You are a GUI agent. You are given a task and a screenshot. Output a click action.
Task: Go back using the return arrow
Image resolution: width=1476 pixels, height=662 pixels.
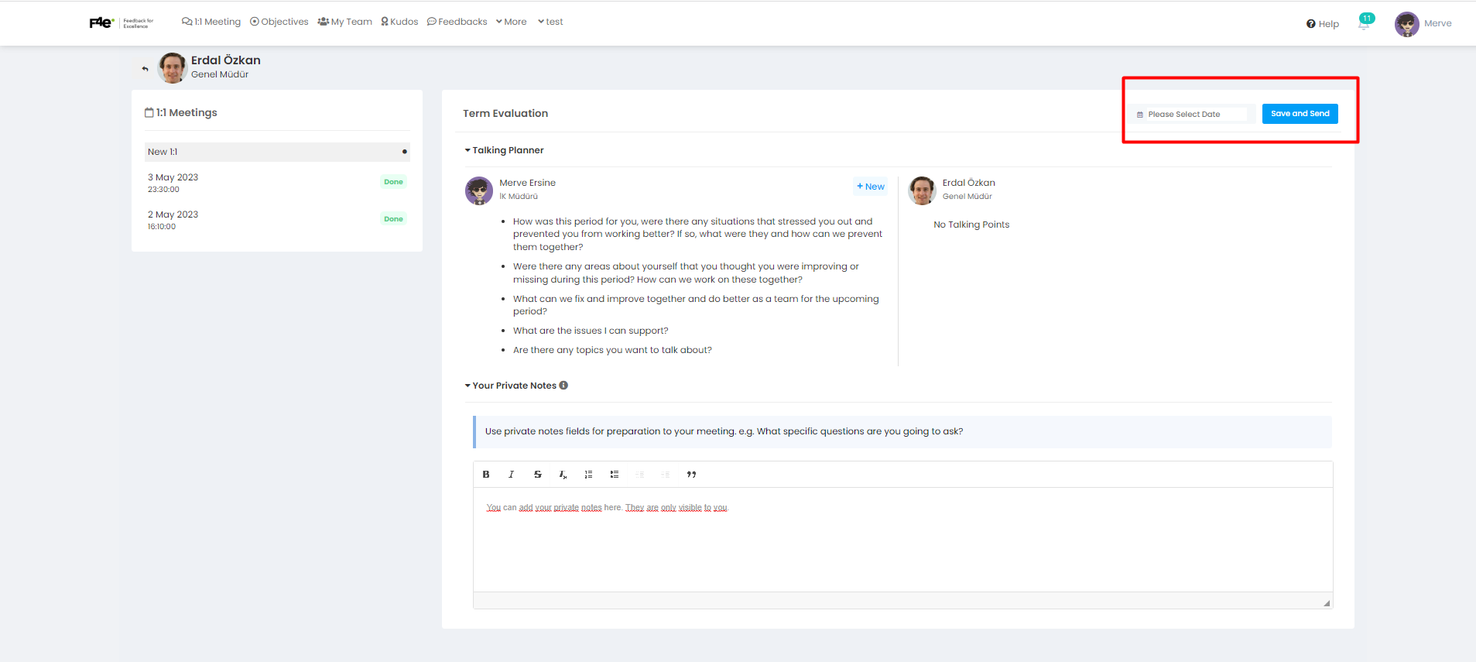point(145,69)
